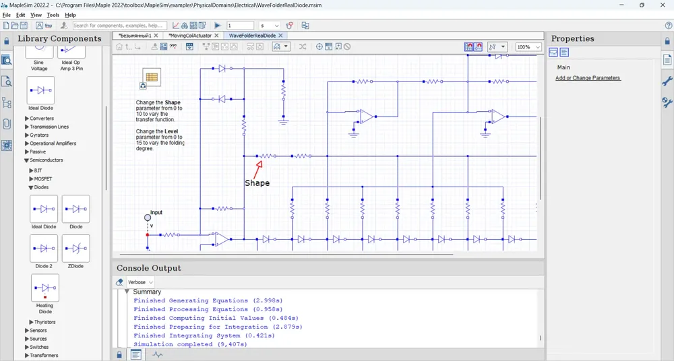Open simulation results plot icon
The image size is (674, 361).
pyautogui.click(x=176, y=26)
